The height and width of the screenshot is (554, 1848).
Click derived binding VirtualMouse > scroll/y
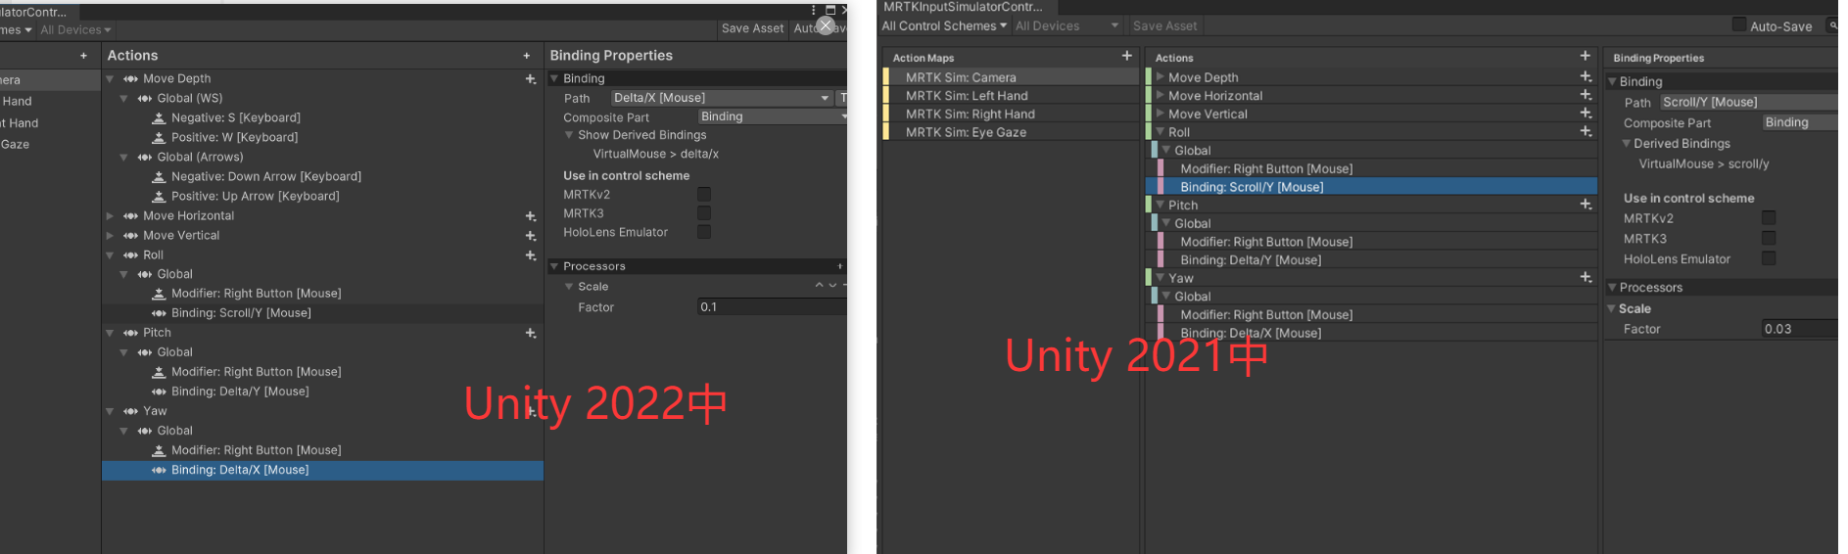[x=1704, y=164]
